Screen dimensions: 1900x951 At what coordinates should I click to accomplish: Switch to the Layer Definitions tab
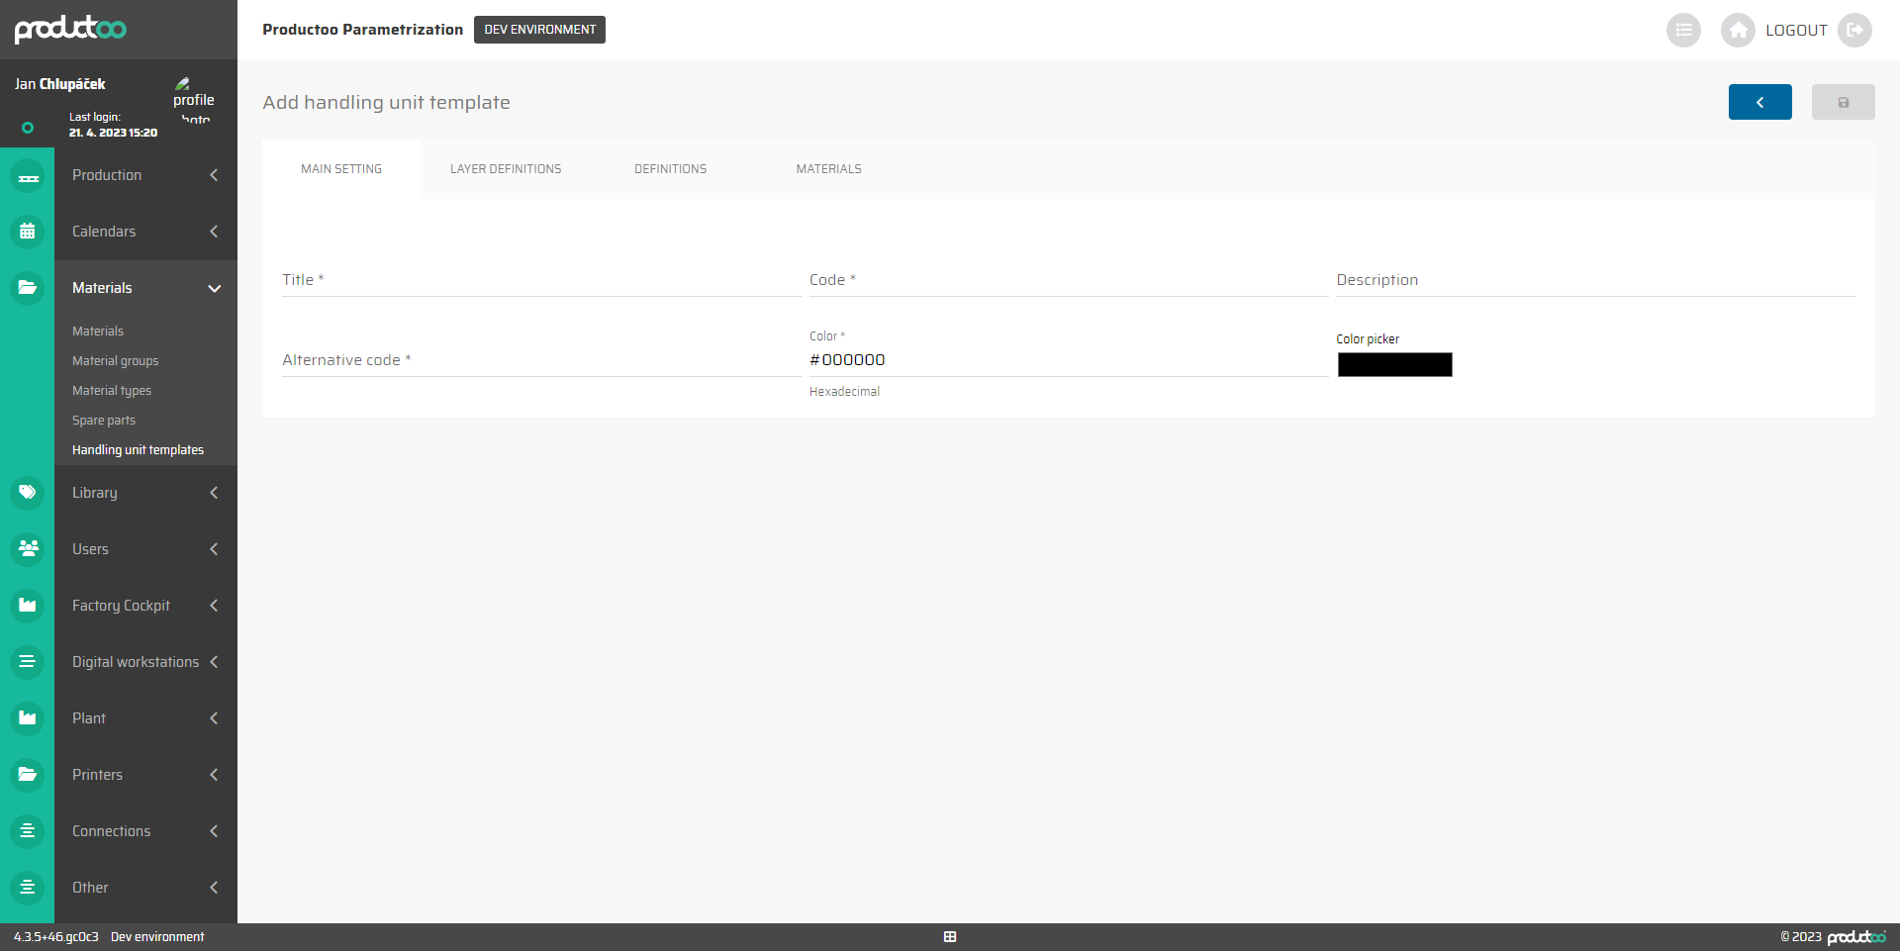[x=505, y=169]
